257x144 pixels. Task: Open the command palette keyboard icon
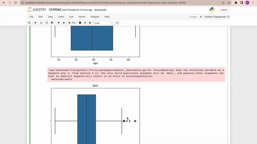point(117,23)
